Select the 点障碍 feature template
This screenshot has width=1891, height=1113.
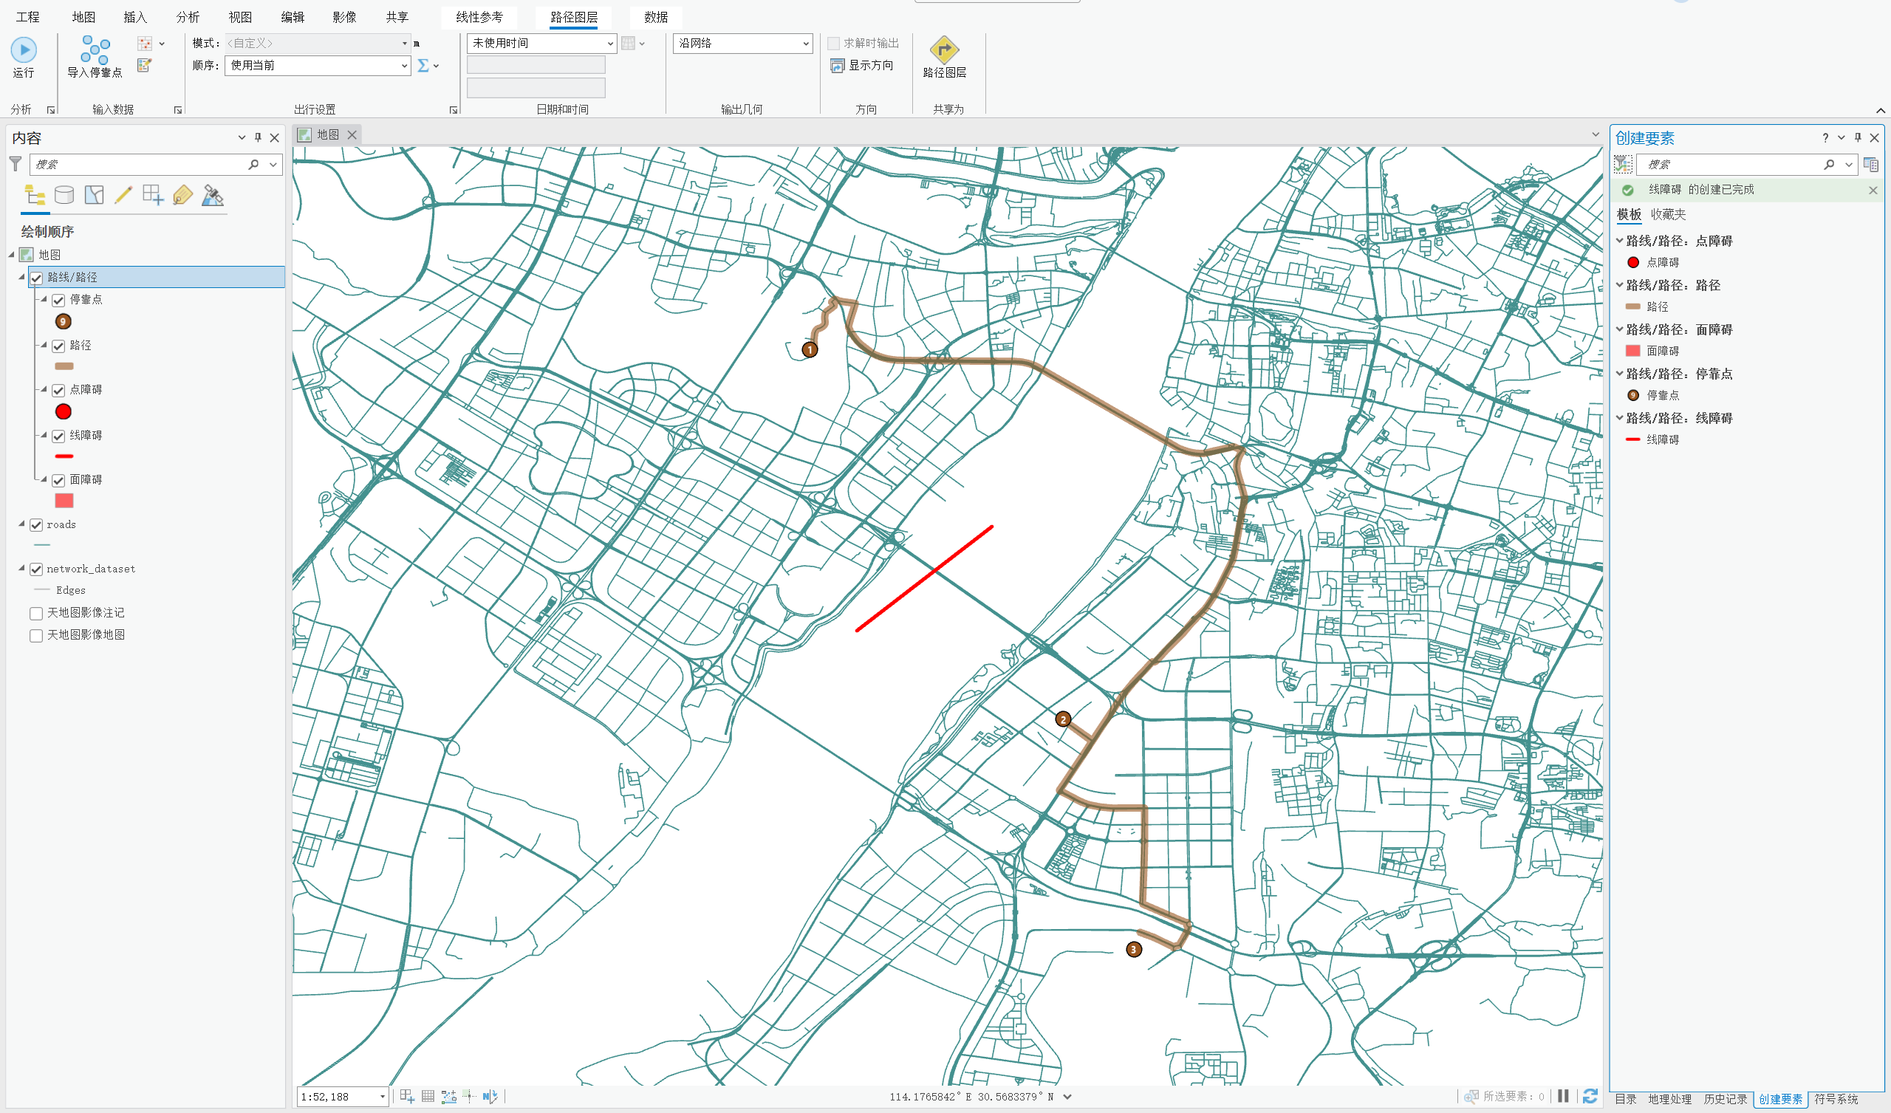click(x=1652, y=262)
